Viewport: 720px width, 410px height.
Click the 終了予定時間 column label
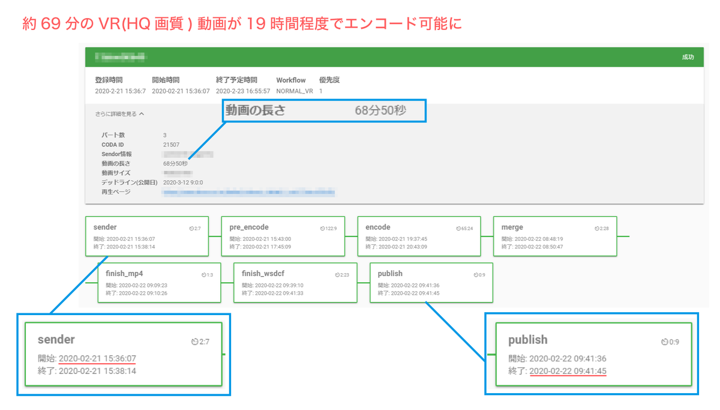(236, 80)
